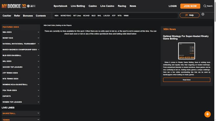
Task: Select ATP quick link
Action: point(114,16)
